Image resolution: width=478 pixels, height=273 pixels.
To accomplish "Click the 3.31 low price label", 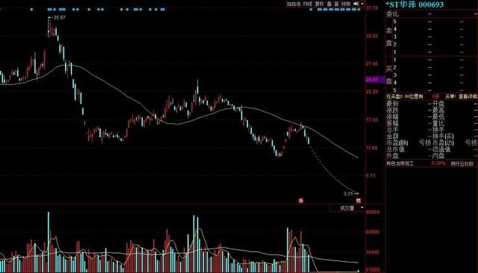I will [348, 194].
